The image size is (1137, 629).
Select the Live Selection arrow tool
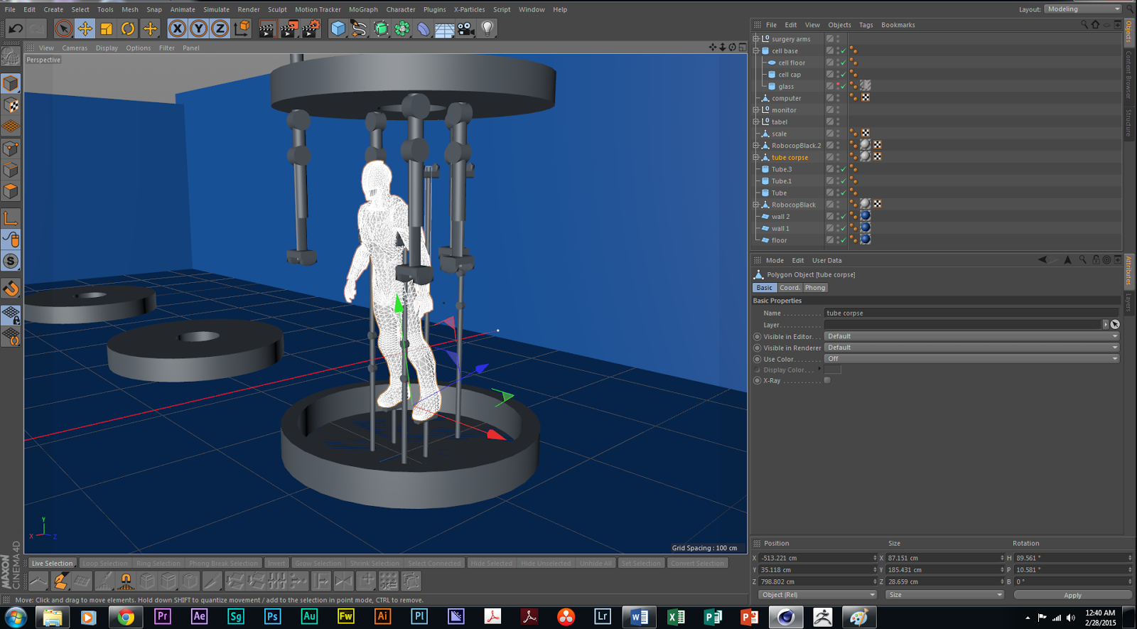point(63,28)
